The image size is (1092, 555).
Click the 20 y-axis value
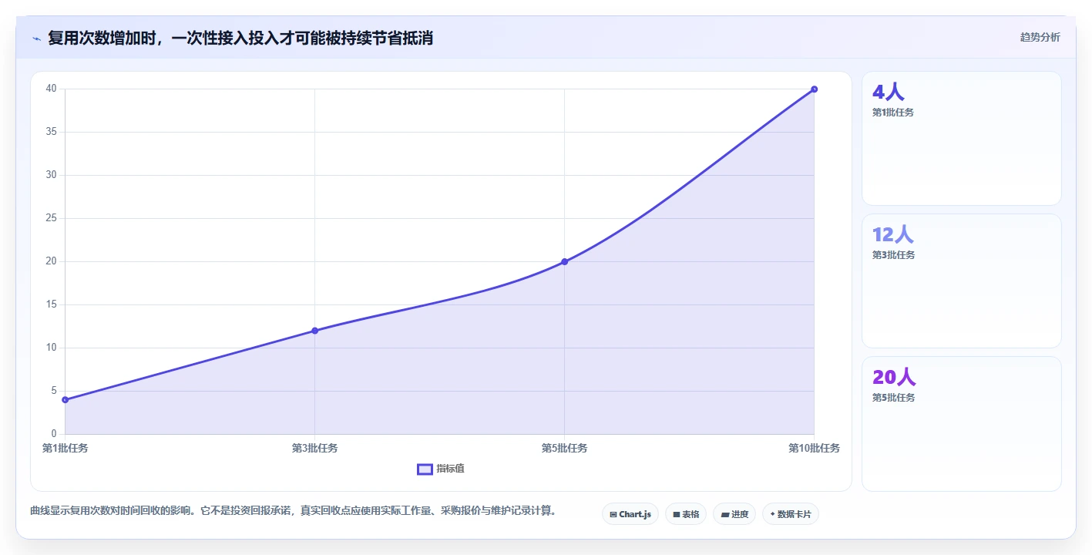click(x=51, y=261)
